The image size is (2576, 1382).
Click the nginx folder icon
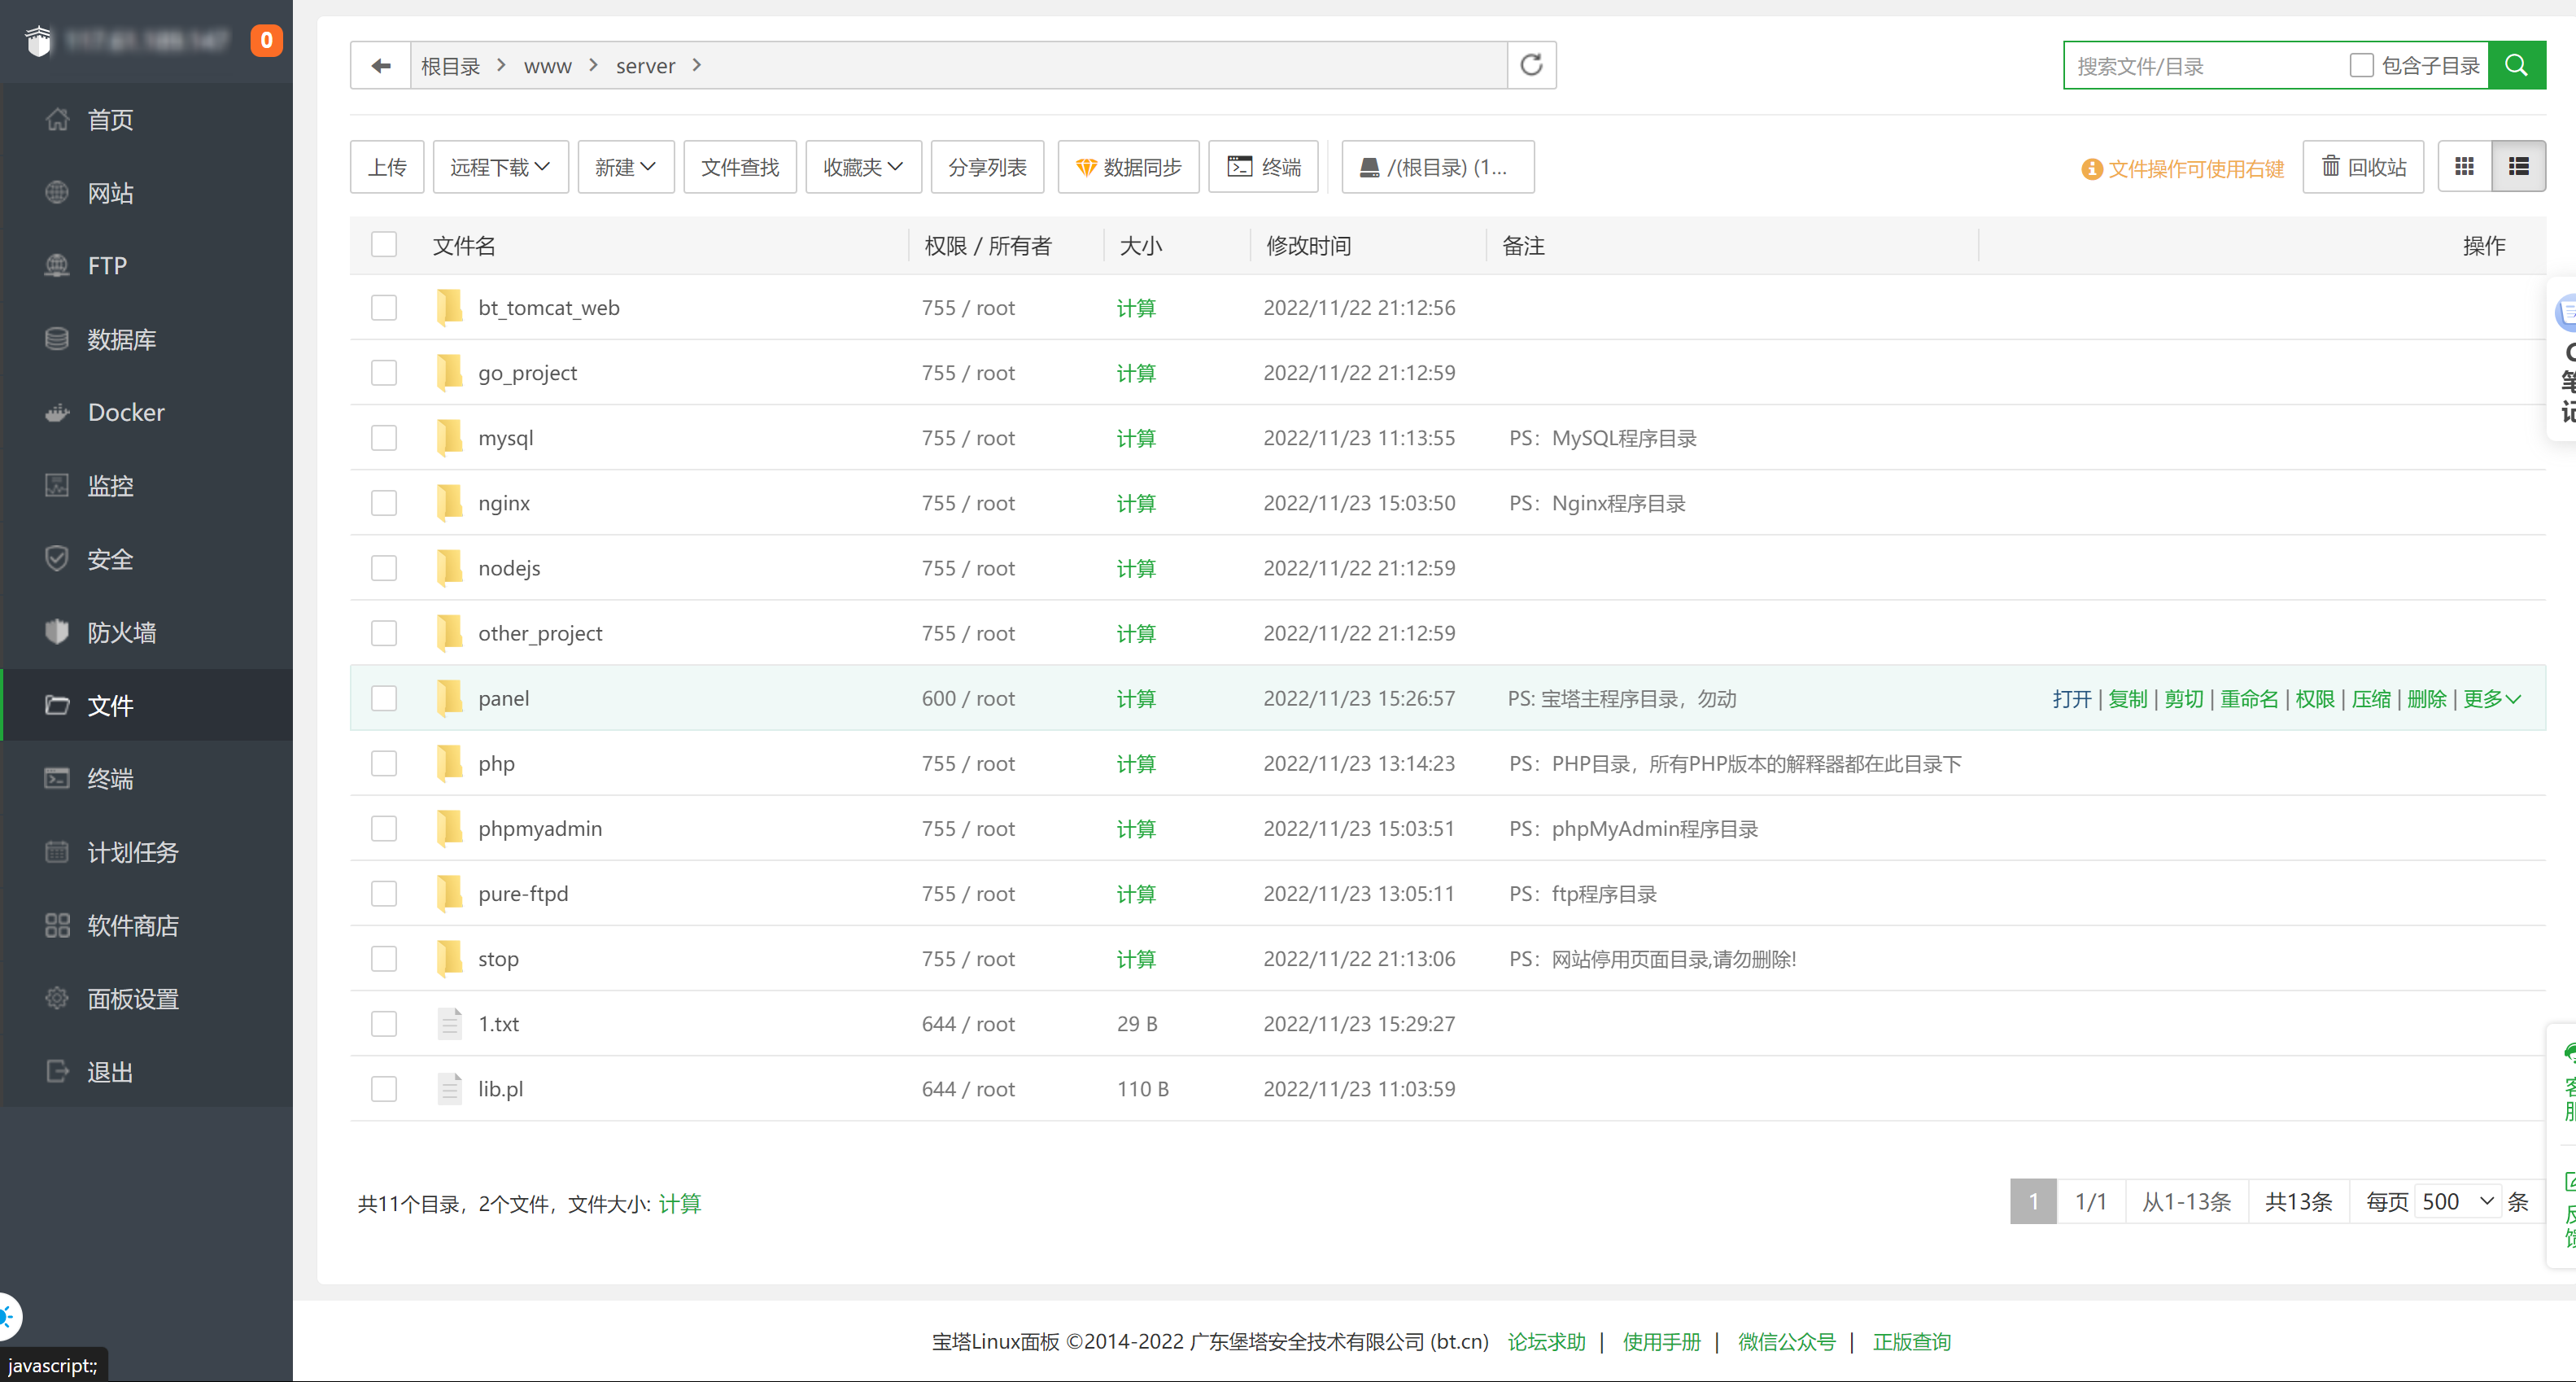click(x=450, y=503)
